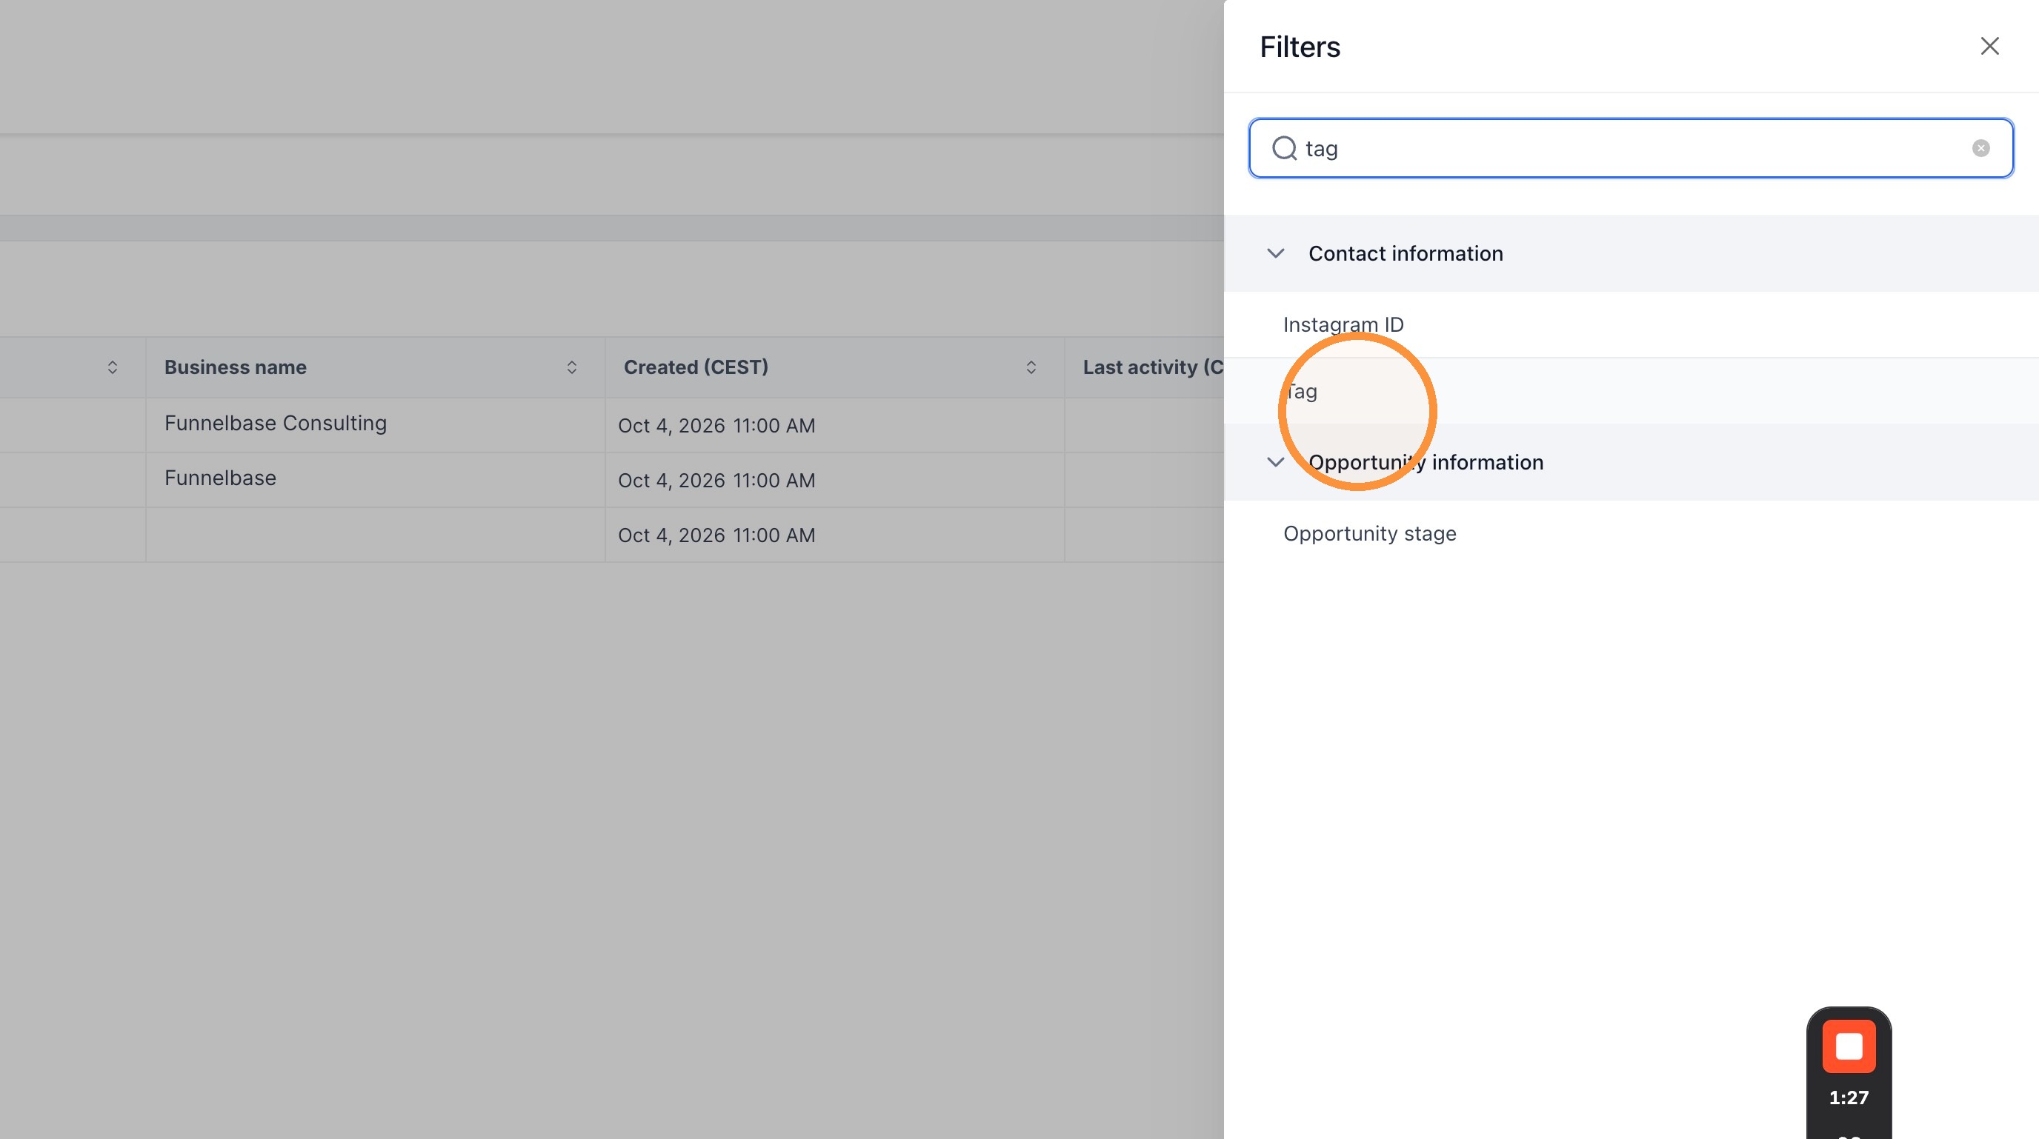The height and width of the screenshot is (1139, 2039).
Task: Click the Business name column header
Action: [235, 367]
